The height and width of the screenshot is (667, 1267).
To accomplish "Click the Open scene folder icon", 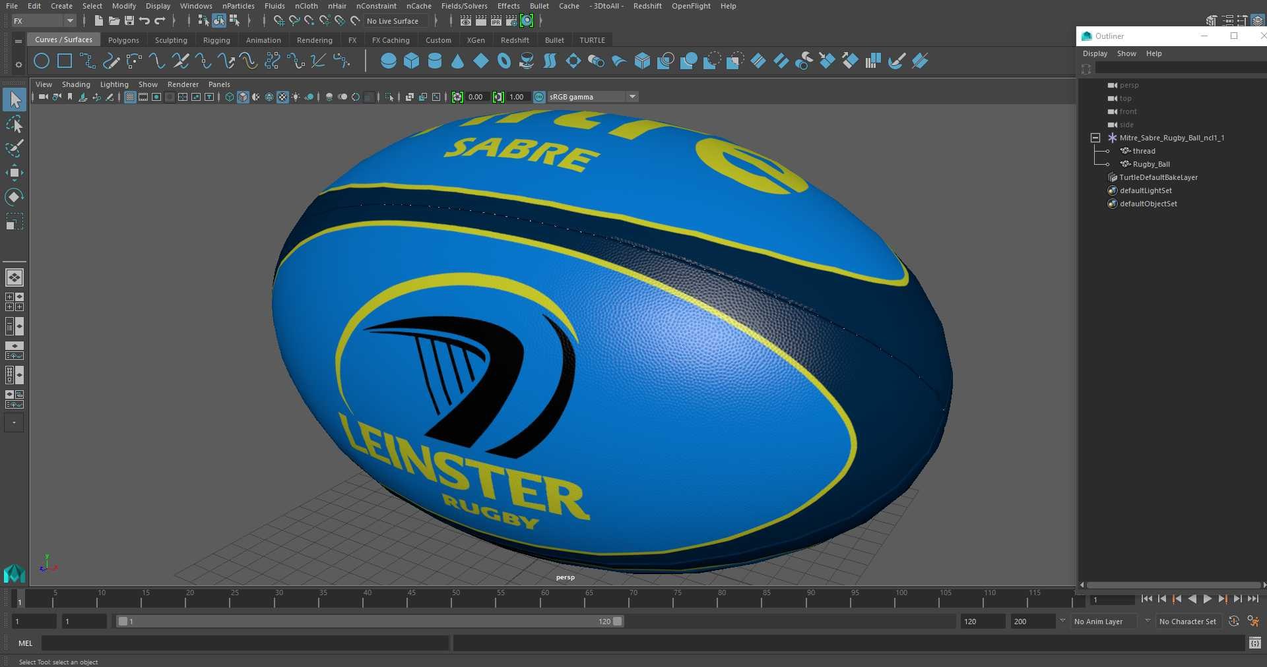I will (x=114, y=21).
